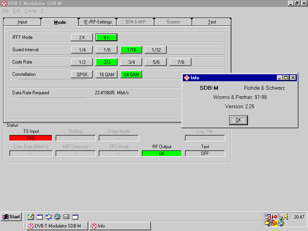This screenshot has height=231, width=308.
Task: Open the System tab
Action: coord(173,22)
